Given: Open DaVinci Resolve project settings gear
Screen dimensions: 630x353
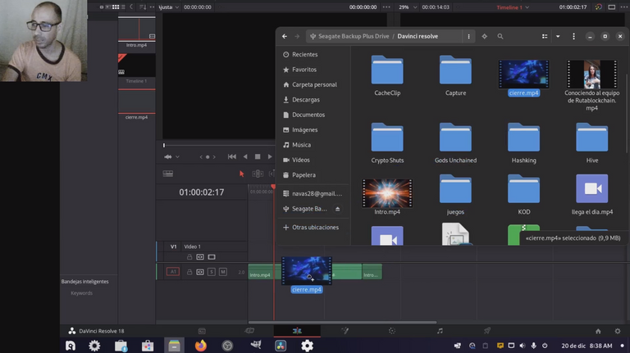Looking at the screenshot, I should pyautogui.click(x=618, y=331).
